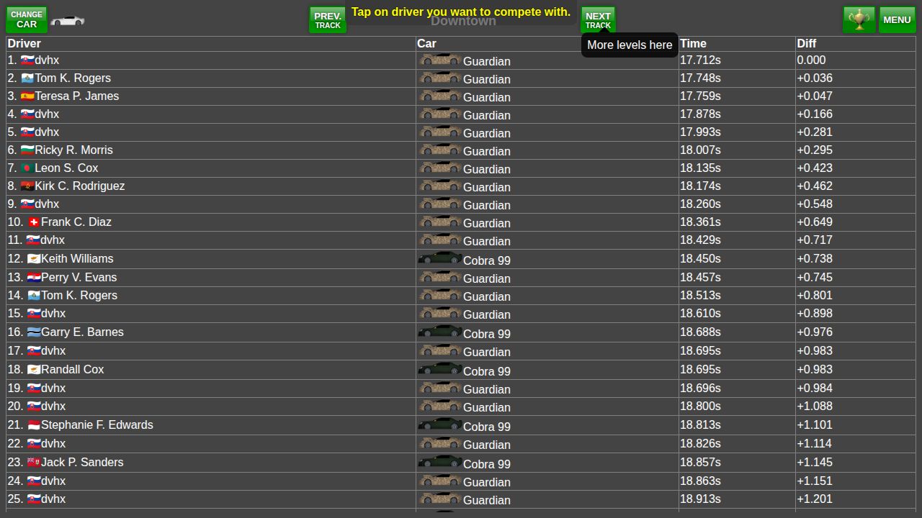Click the Guardian car icon for Kirk C. Rodriguez

coord(439,186)
